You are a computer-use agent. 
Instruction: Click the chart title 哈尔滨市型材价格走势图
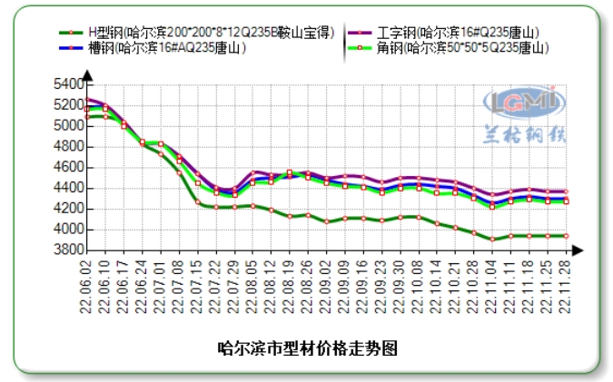310,348
